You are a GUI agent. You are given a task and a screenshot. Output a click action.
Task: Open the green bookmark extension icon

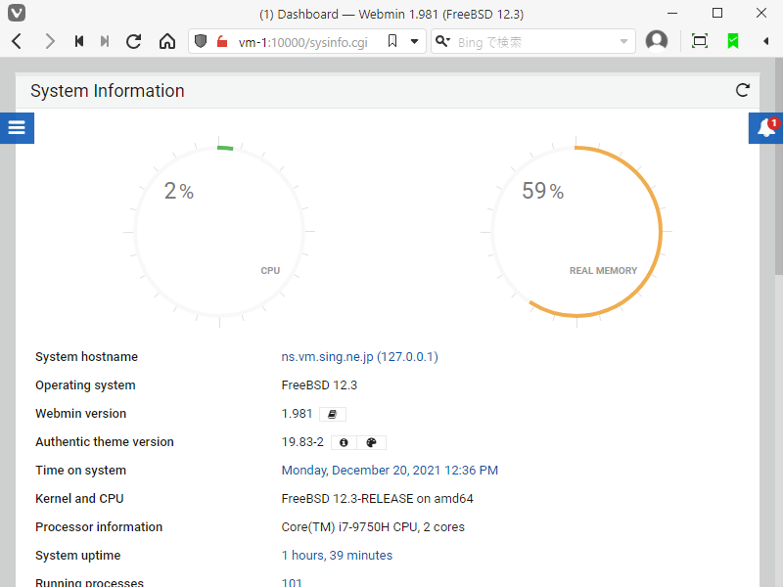733,41
